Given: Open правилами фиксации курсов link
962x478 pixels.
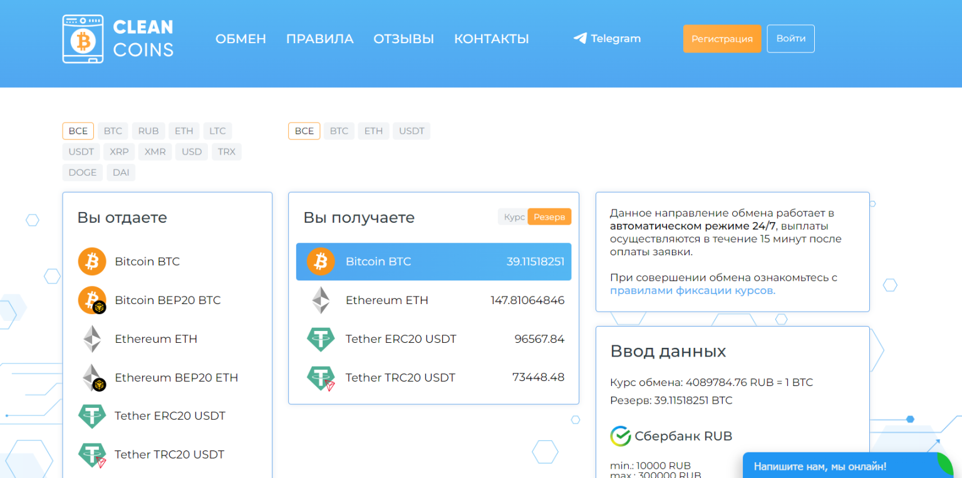Looking at the screenshot, I should pos(693,290).
